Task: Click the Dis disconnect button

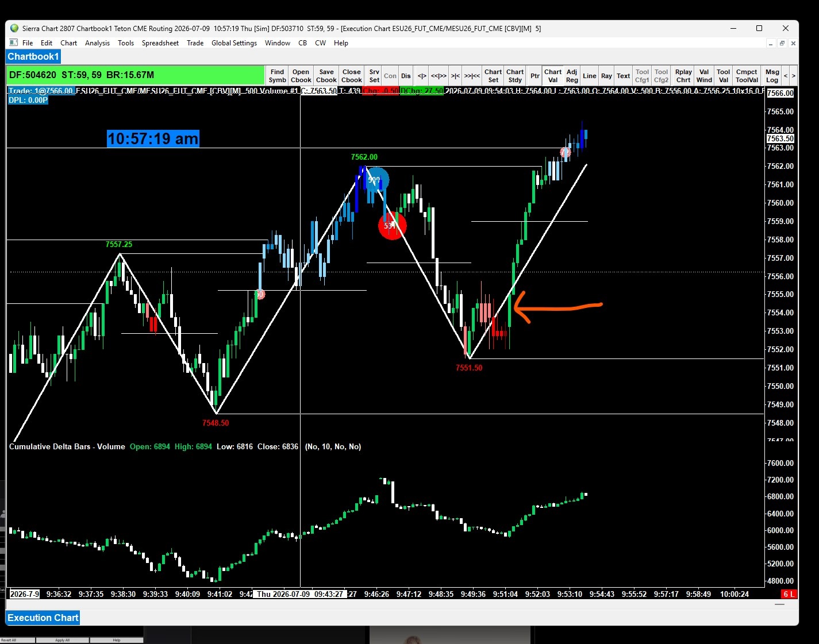Action: (x=406, y=76)
